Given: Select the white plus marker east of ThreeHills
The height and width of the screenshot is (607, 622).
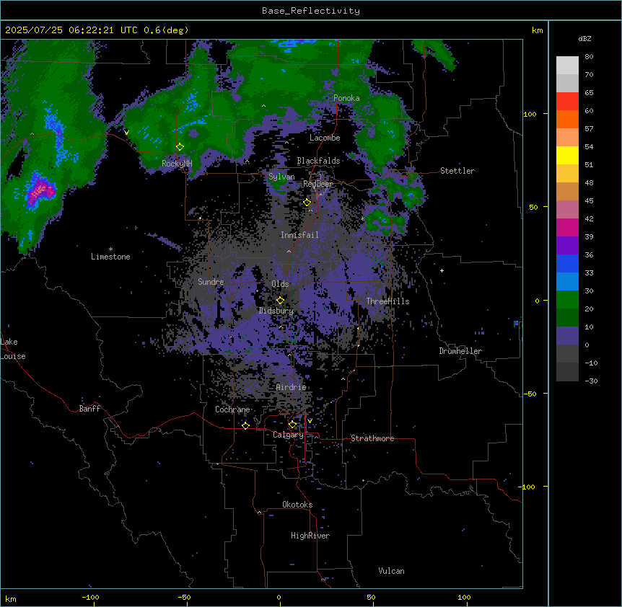Looking at the screenshot, I should click(x=442, y=270).
